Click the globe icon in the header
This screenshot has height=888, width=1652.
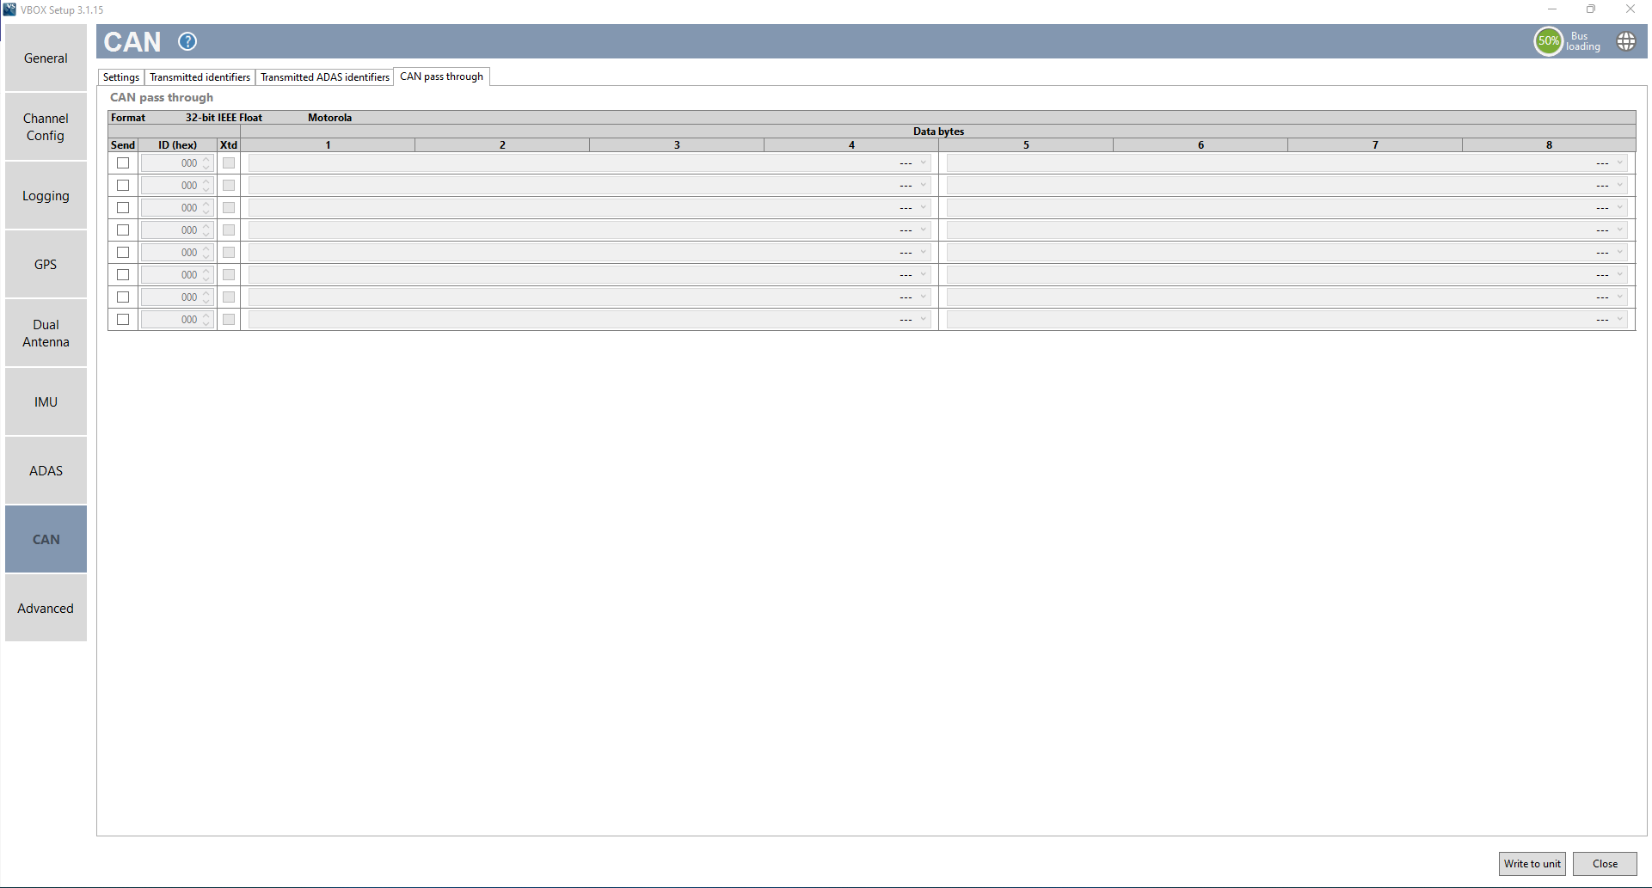1625,41
